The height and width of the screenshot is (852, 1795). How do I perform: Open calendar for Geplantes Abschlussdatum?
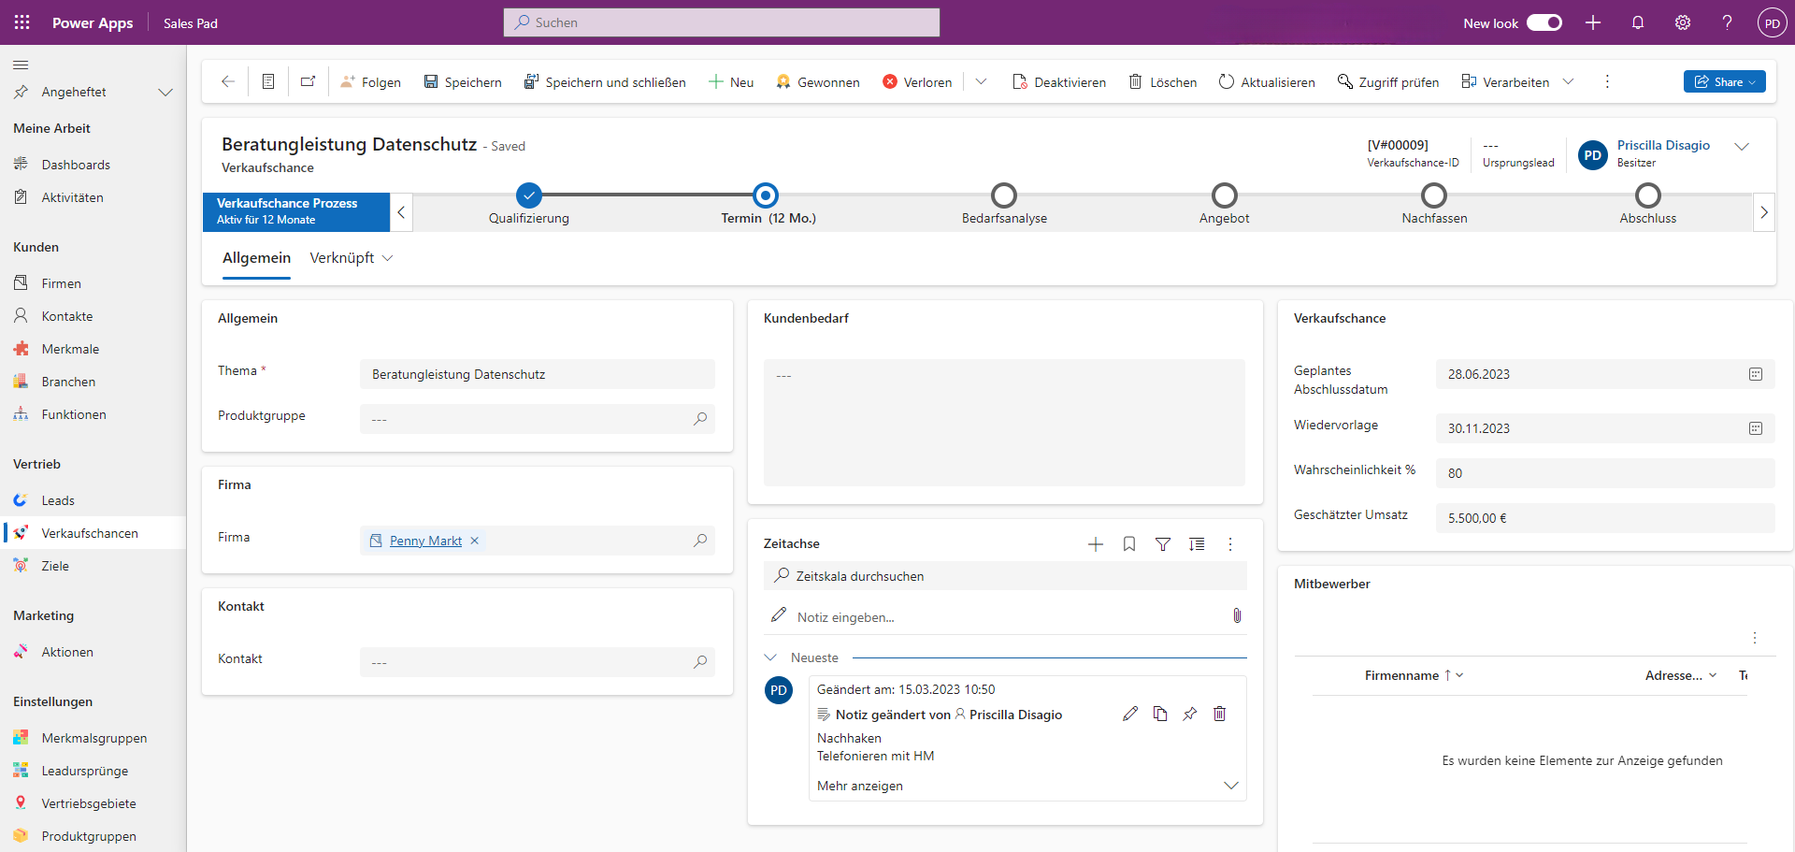click(1756, 374)
